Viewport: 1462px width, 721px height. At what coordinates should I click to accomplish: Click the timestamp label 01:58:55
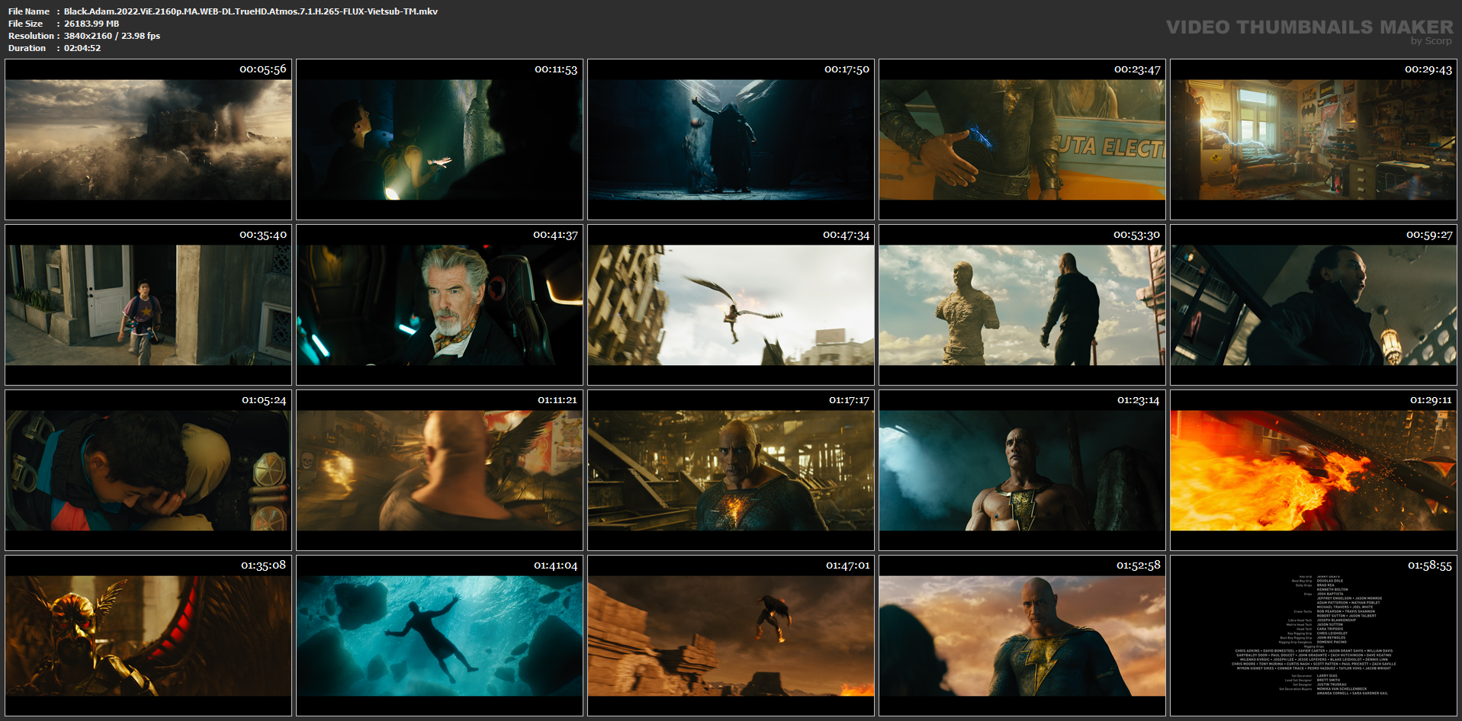pos(1430,566)
